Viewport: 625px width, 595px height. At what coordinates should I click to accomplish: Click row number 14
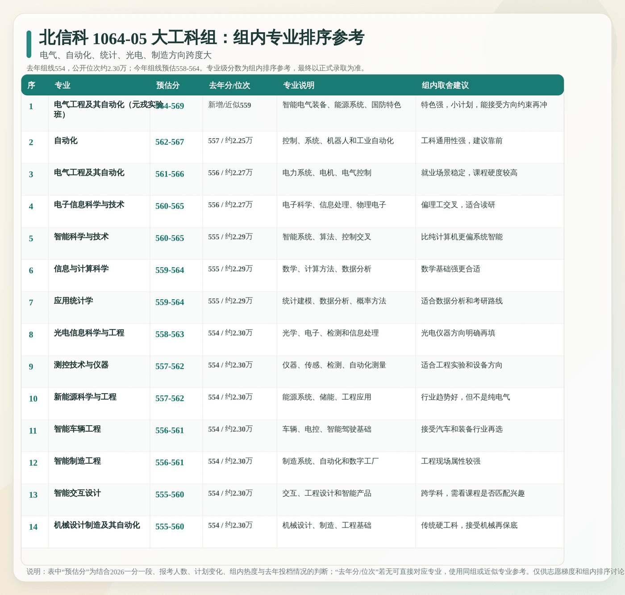33,527
